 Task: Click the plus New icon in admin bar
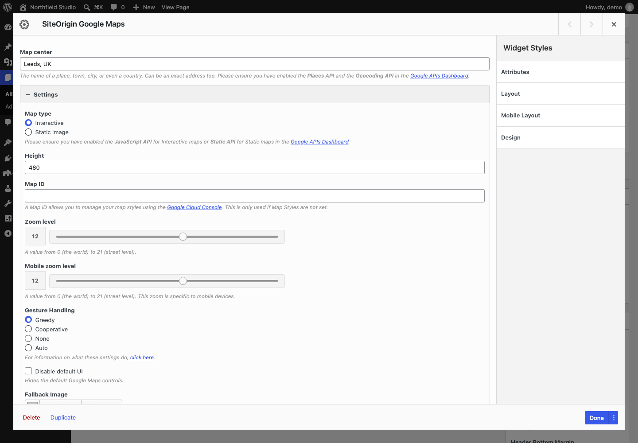coord(136,7)
